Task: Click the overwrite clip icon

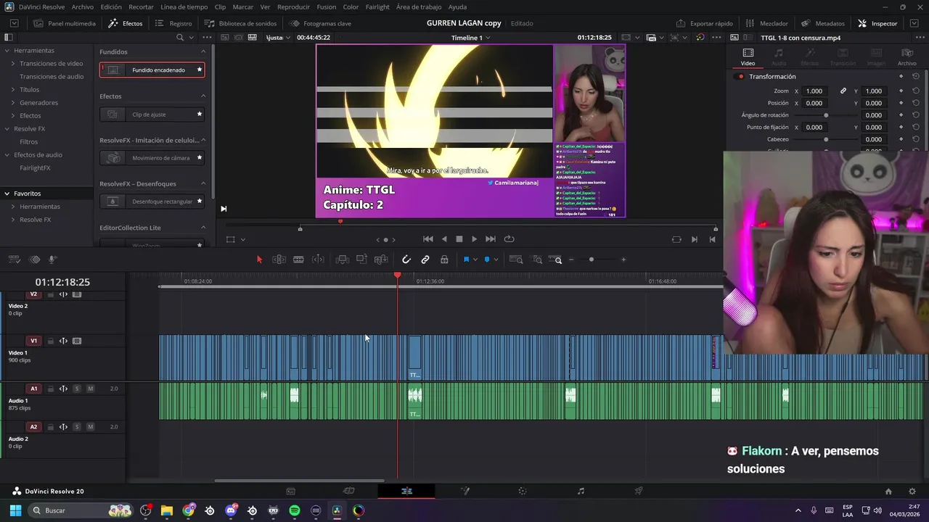Action: coord(361,260)
